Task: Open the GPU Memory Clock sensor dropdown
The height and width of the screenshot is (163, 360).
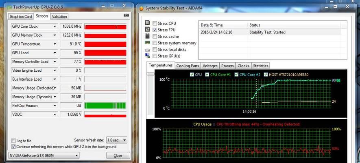Action: 55,35
